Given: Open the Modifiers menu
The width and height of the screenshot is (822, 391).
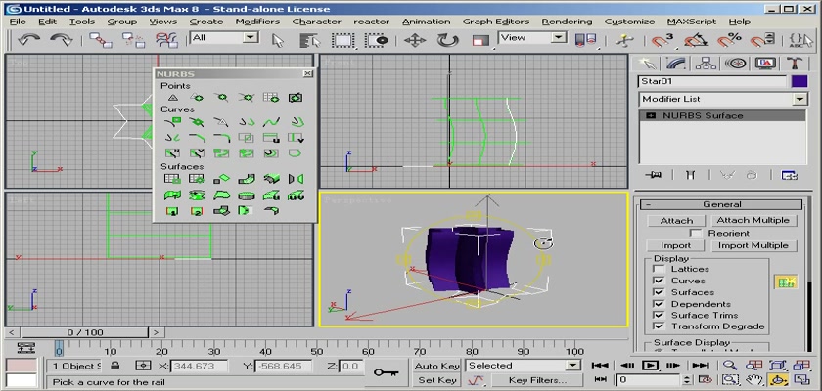Looking at the screenshot, I should pyautogui.click(x=257, y=22).
